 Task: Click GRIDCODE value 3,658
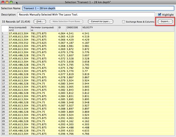70,62
